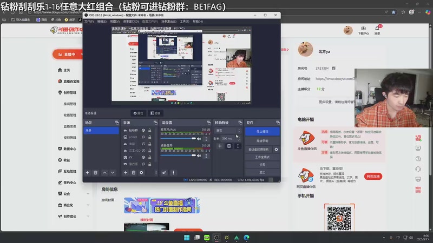The image size is (433, 243).
Task: Pop out the 场景 dock panel icon
Action: (x=117, y=123)
